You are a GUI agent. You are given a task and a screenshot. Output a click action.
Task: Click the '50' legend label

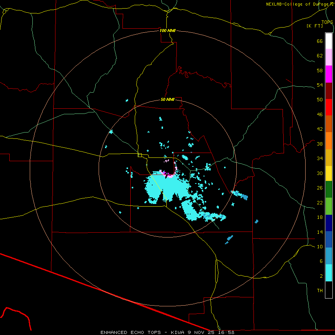(x=320, y=99)
